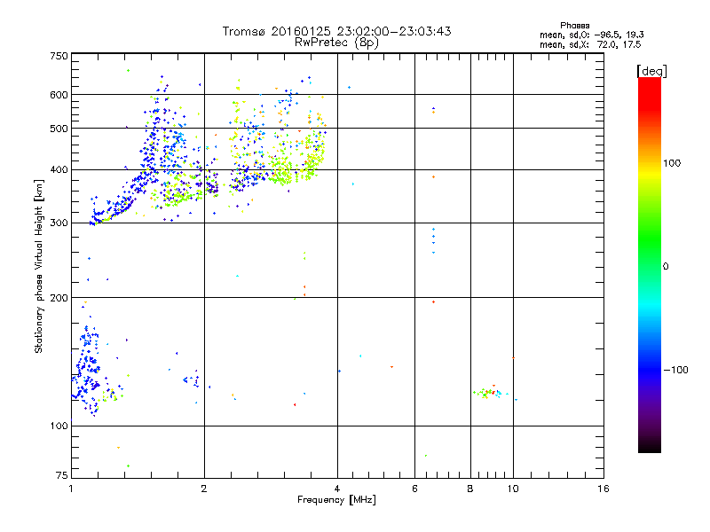Click the x-axis tick label '6'

click(414, 489)
